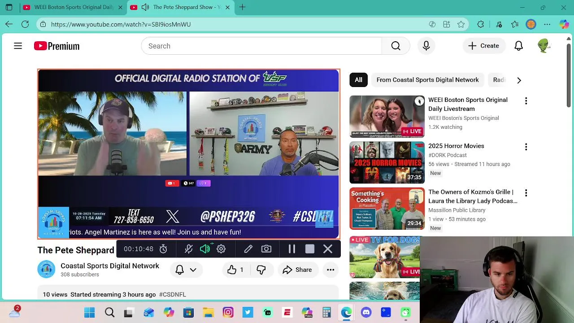Show next filter chips arrow
Screen dimensions: 574x323
coord(519,80)
